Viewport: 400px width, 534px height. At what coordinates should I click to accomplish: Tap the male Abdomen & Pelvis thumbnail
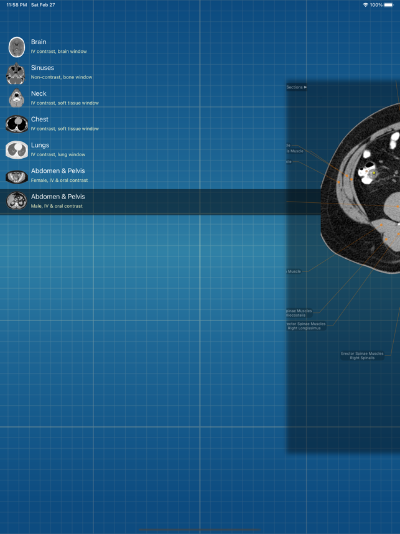click(x=16, y=201)
